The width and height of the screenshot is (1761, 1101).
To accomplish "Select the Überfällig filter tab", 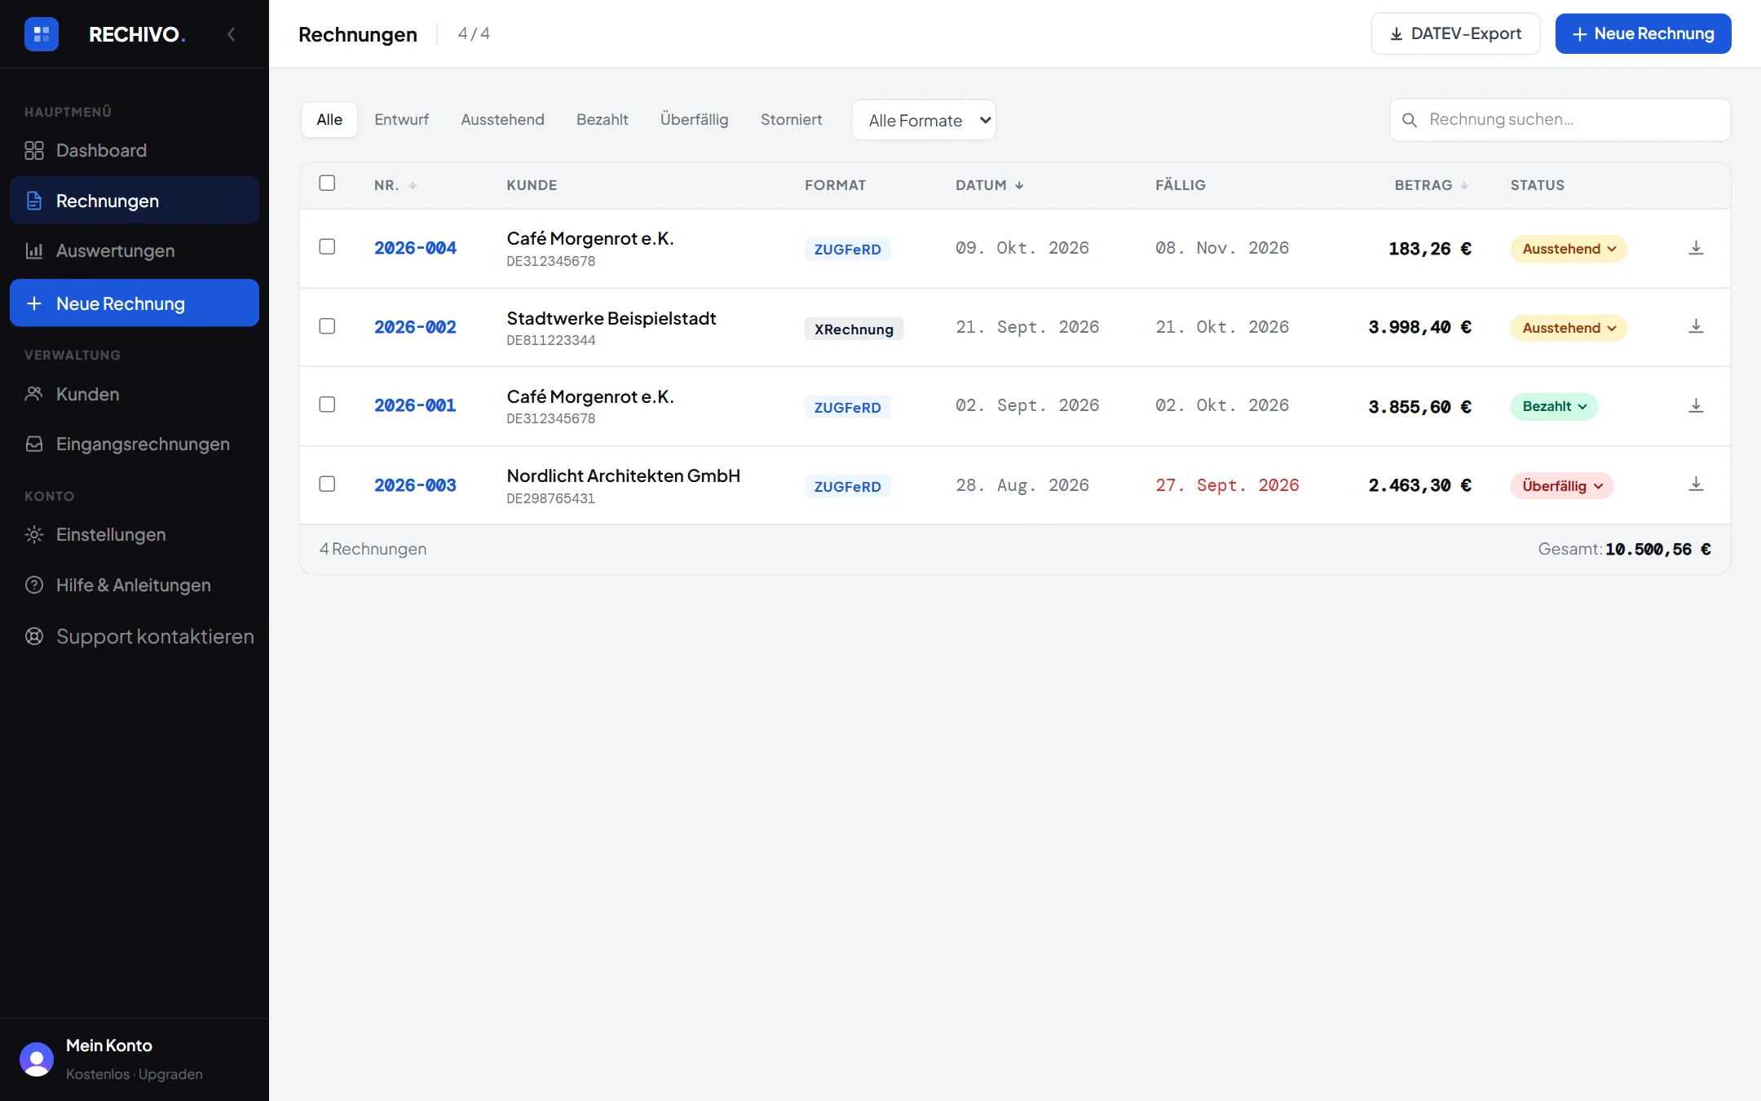I will [694, 120].
